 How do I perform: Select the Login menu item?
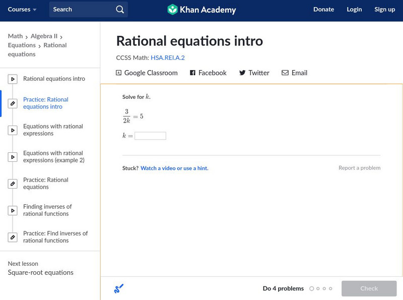[x=354, y=9]
